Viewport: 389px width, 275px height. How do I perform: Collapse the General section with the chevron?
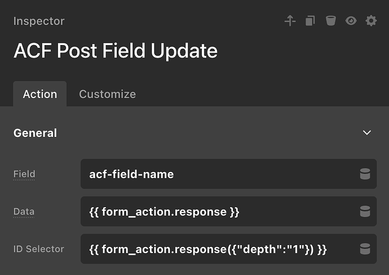(367, 133)
